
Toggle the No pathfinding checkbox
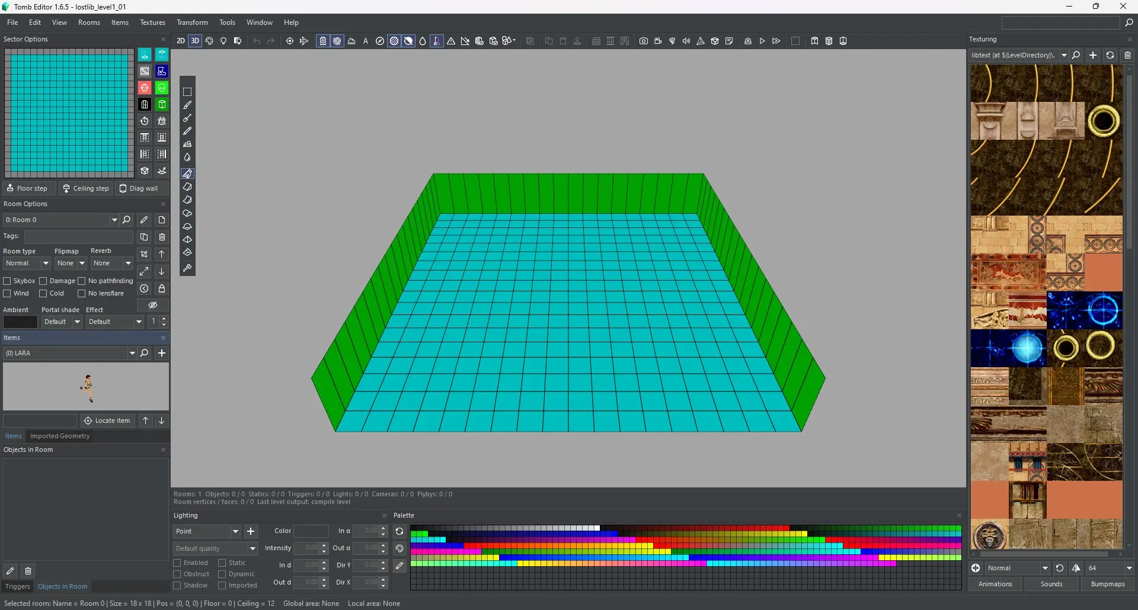tap(82, 281)
